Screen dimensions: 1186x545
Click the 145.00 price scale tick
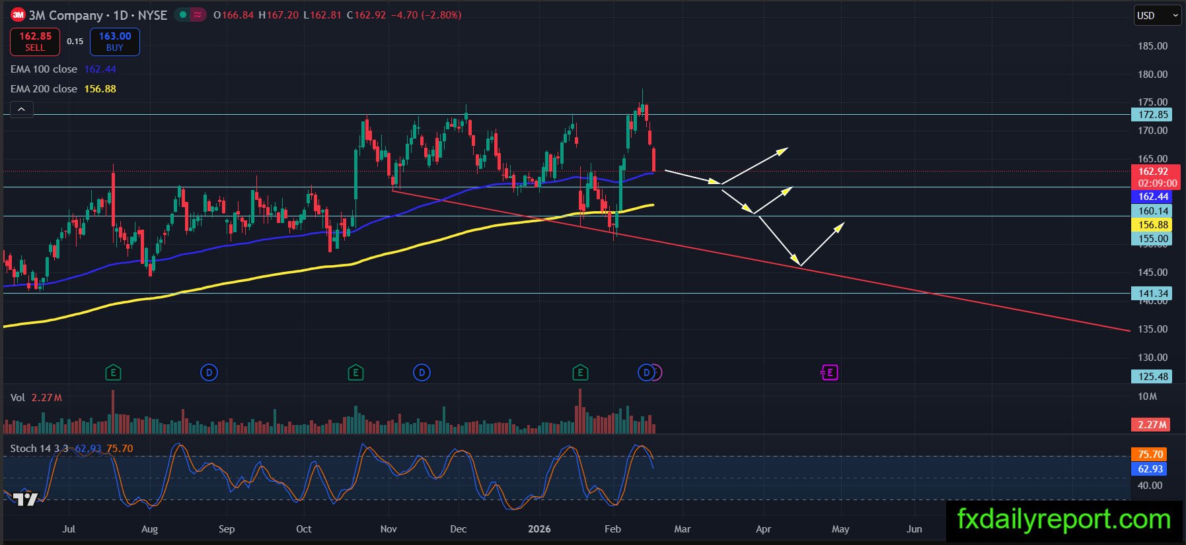[1152, 272]
